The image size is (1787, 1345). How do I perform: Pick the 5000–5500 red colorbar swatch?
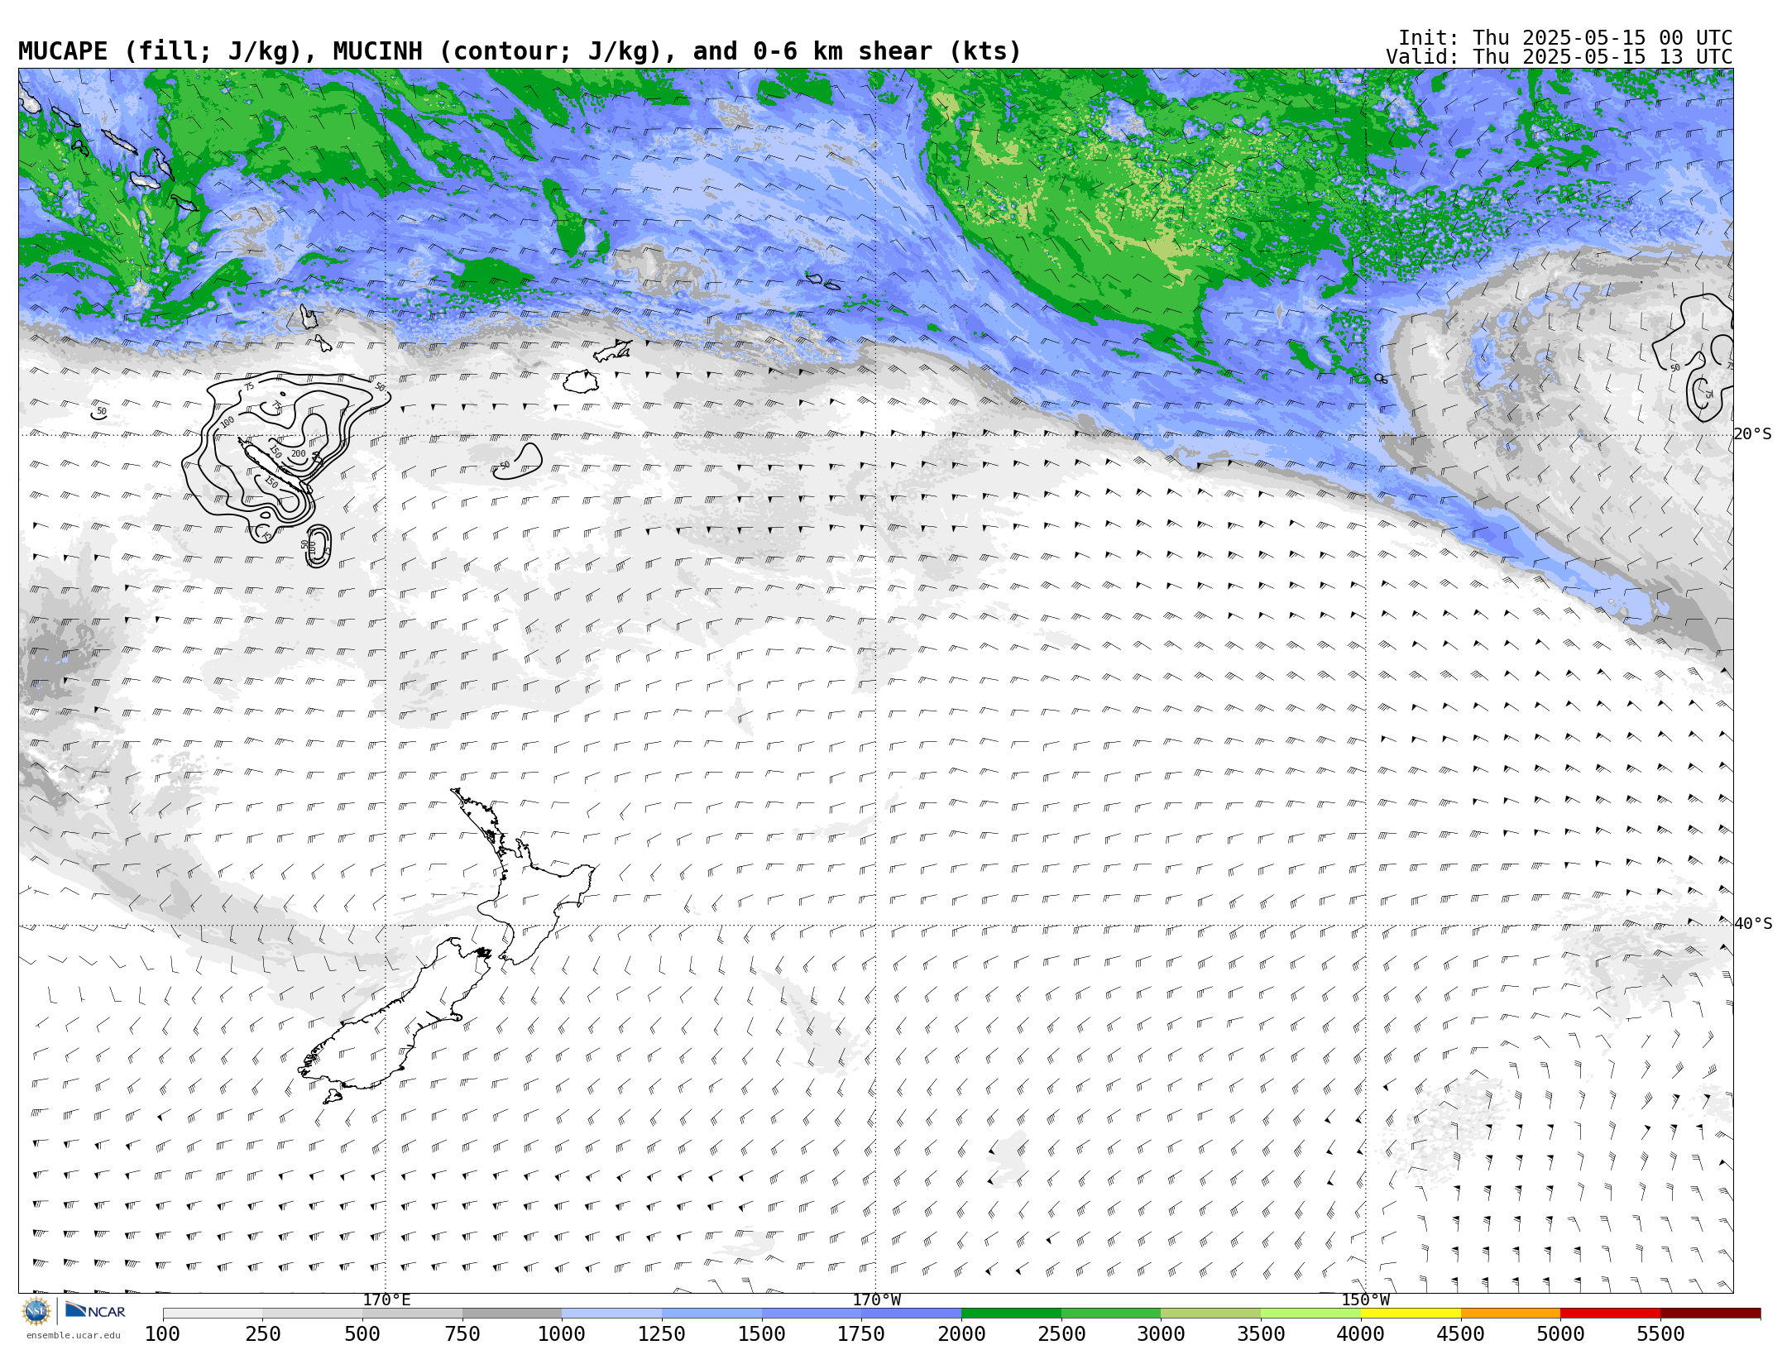[1611, 1314]
